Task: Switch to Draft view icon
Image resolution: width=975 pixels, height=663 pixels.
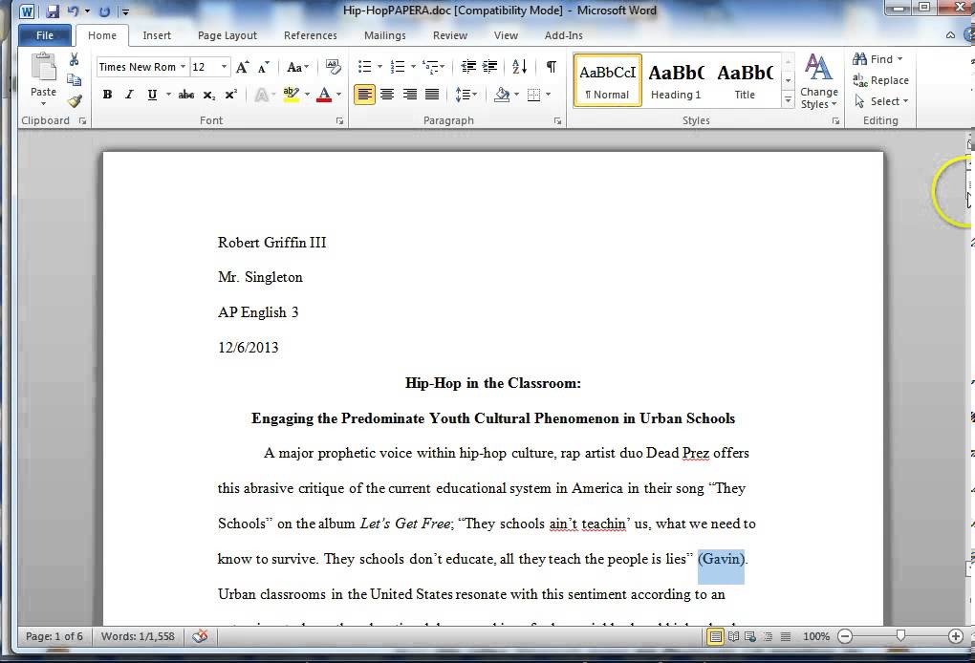Action: 786,636
